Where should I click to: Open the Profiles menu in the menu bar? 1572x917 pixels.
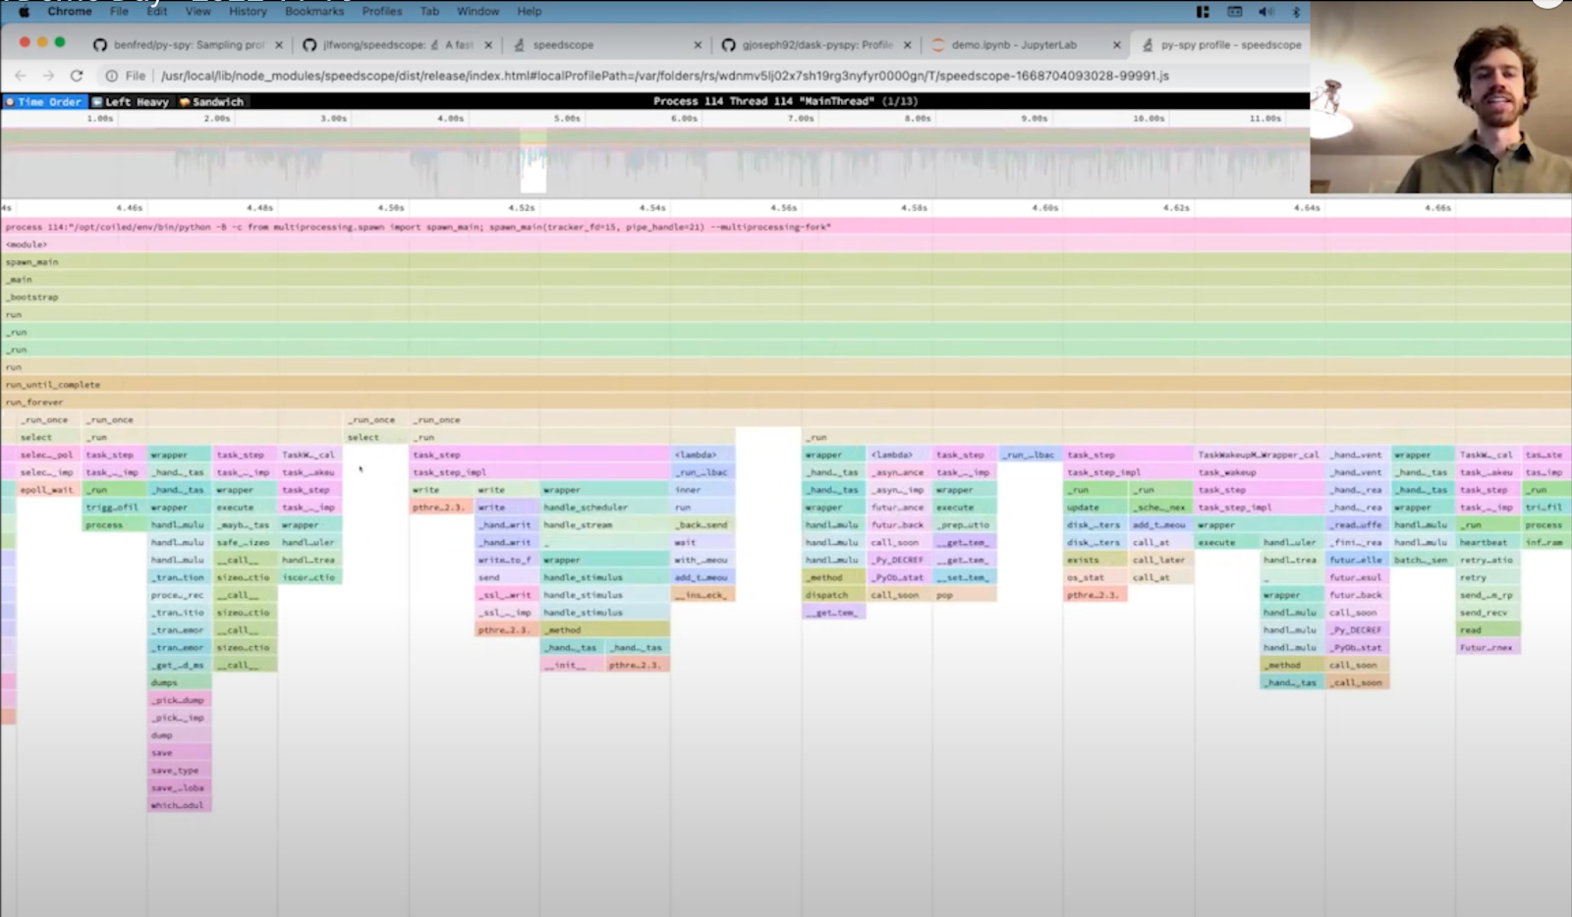(x=381, y=12)
